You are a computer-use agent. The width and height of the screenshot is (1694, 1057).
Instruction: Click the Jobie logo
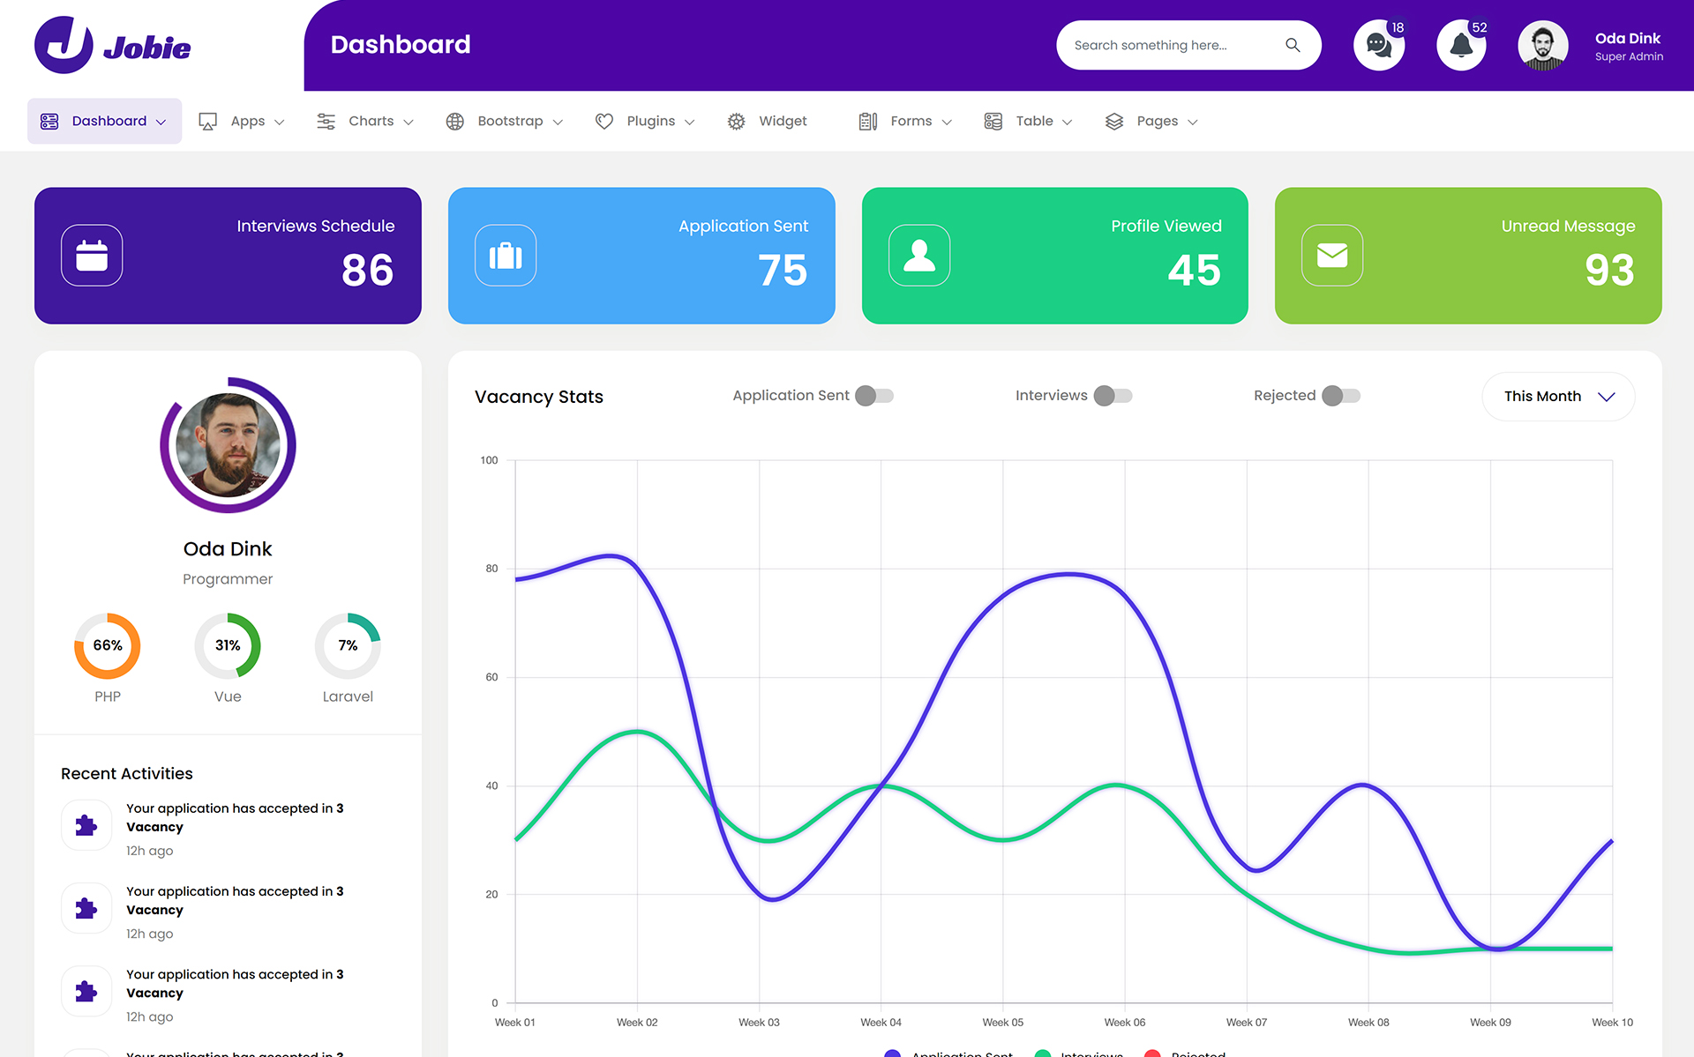113,46
